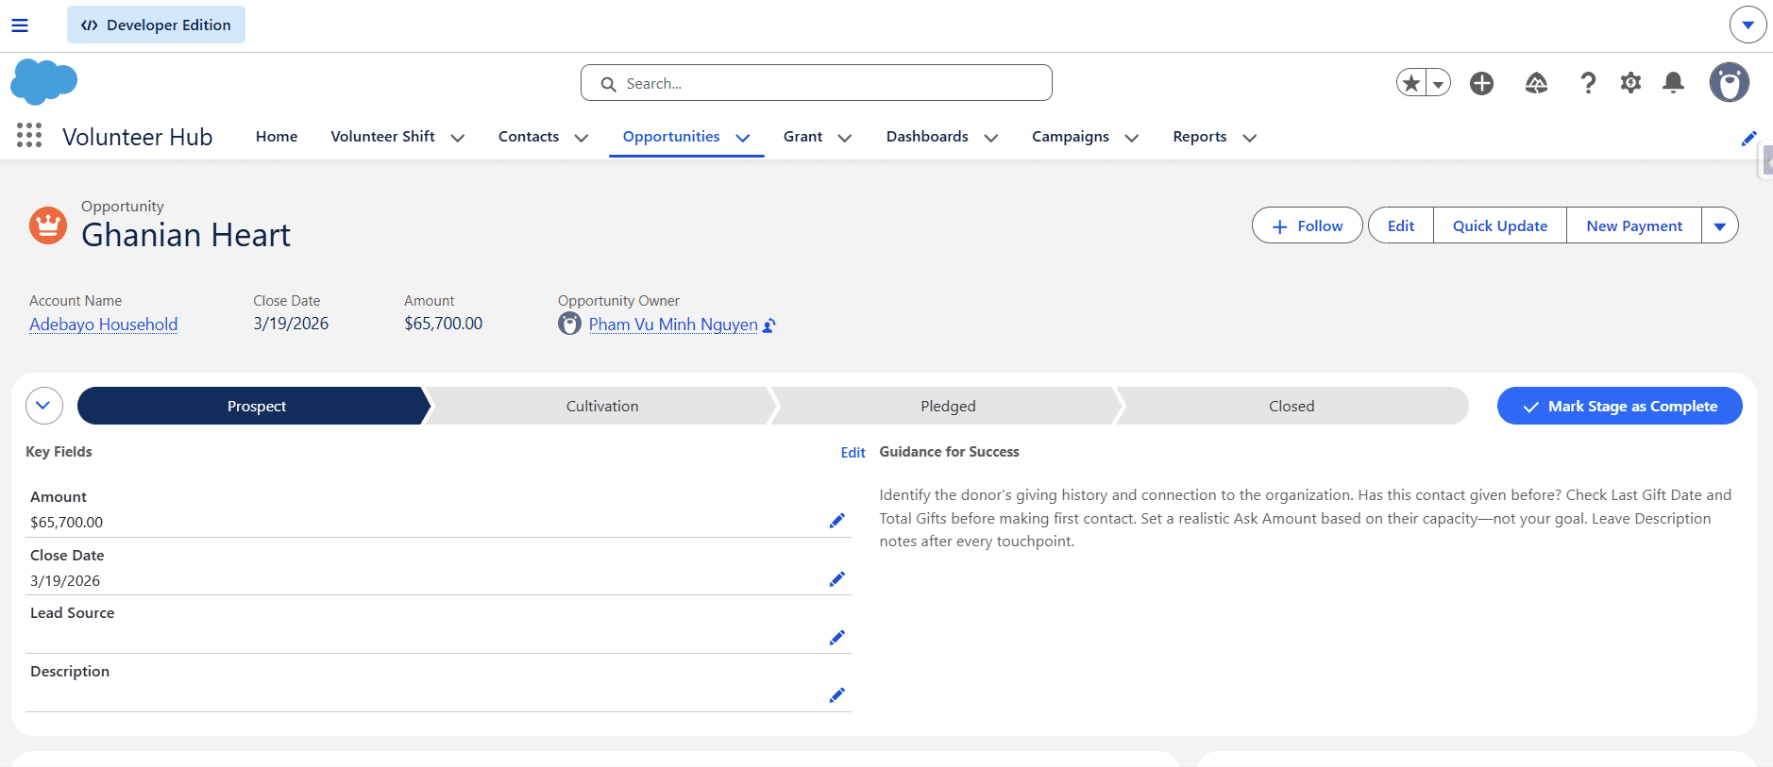Expand the Campaigns tab menu
This screenshot has width=1773, height=767.
coord(1132,138)
